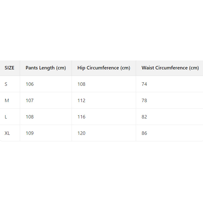Screen dimensions: 203x203
Task: Click pants length value 108 for L
Action: (30, 117)
